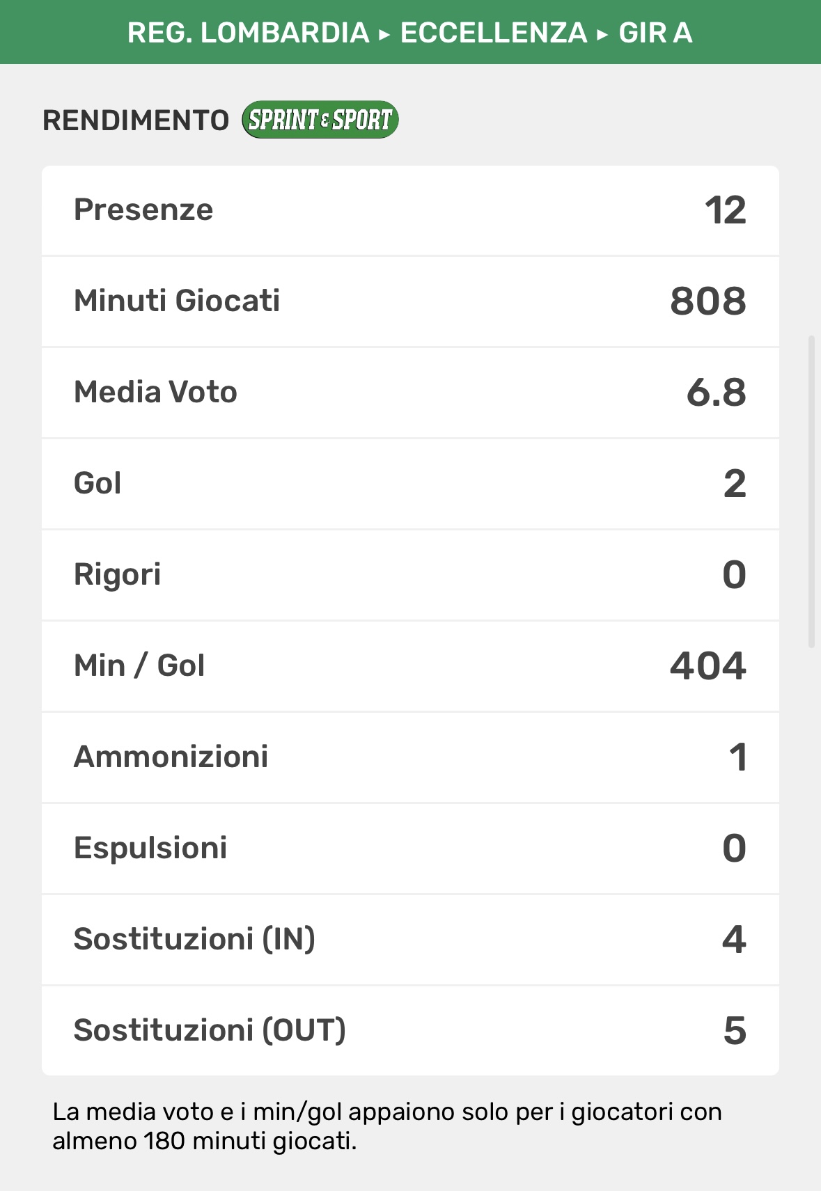Screen dimensions: 821x1191
Task: Click the RENDIMENTO section heading
Action: pyautogui.click(x=136, y=120)
